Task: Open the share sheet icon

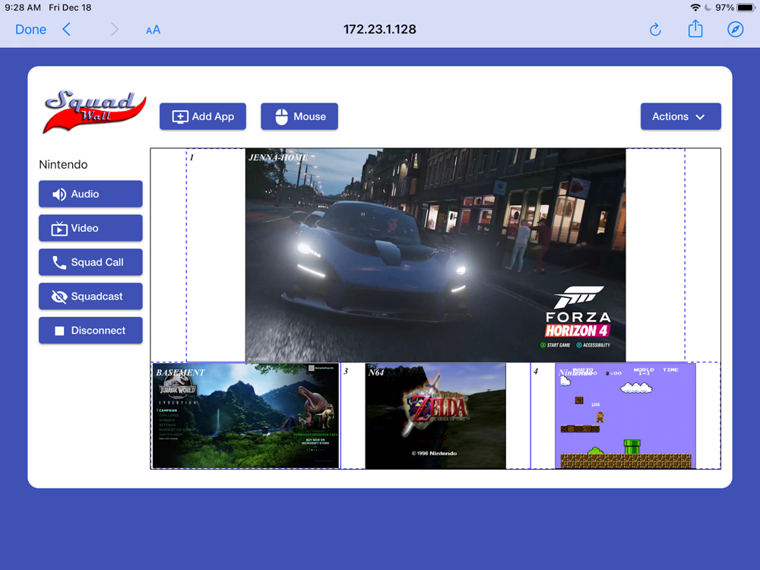Action: (x=695, y=29)
